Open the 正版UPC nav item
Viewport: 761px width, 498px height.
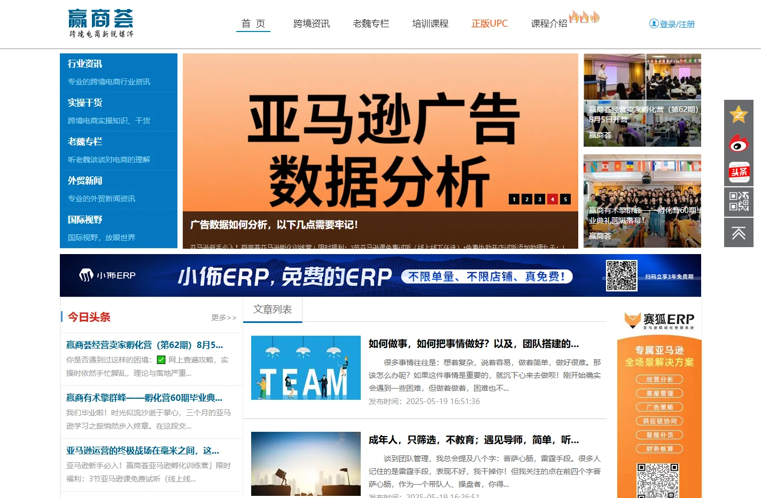(x=490, y=23)
